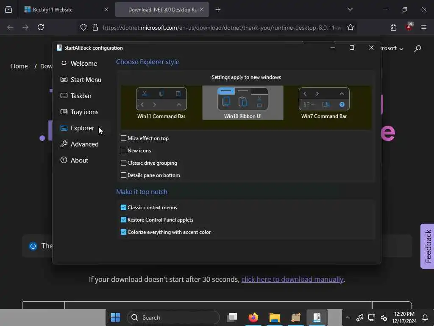Go to the Taskbar settings section

point(76,96)
